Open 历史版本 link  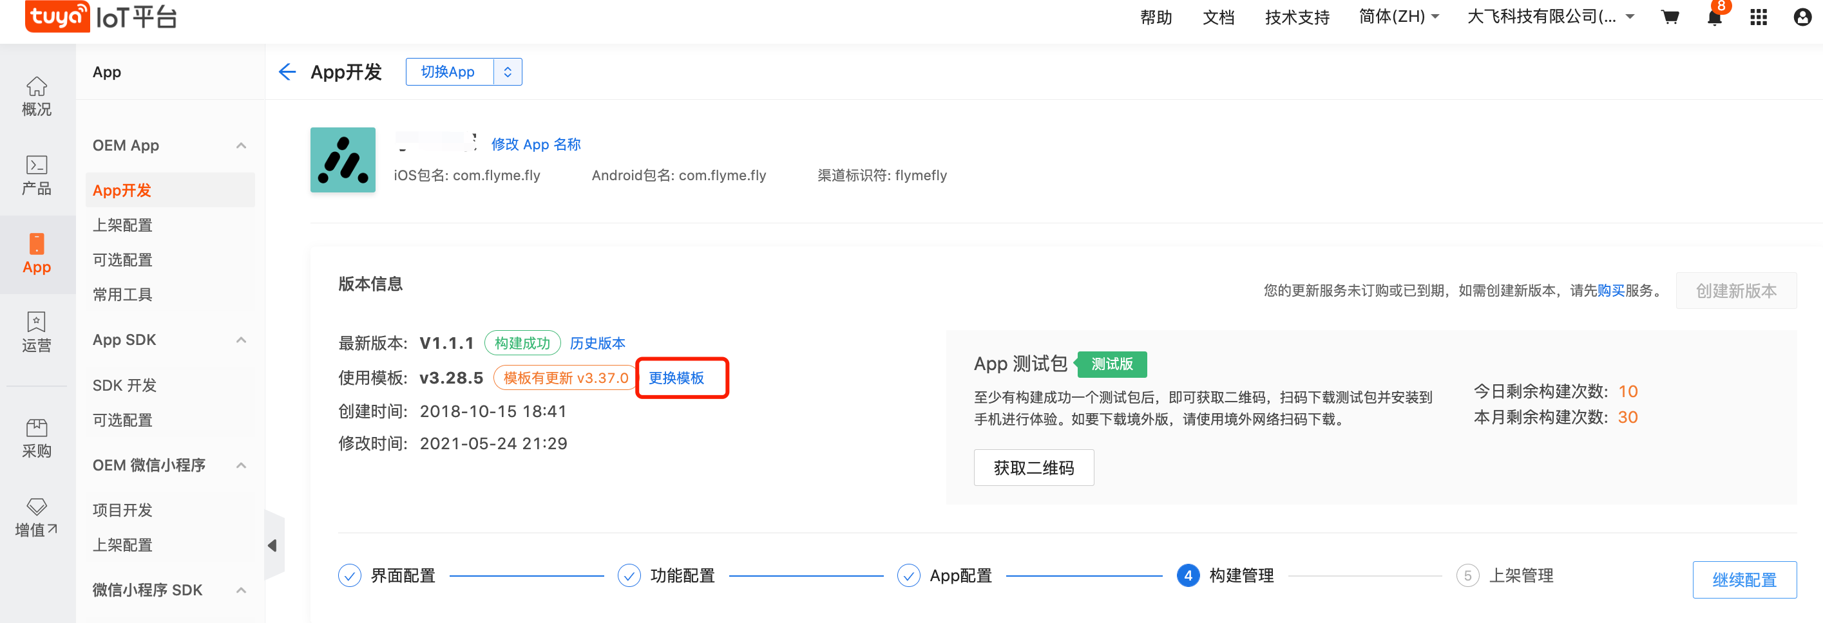click(x=597, y=343)
